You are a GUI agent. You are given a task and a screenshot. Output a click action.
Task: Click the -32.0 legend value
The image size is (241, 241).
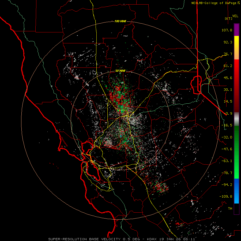(227, 137)
